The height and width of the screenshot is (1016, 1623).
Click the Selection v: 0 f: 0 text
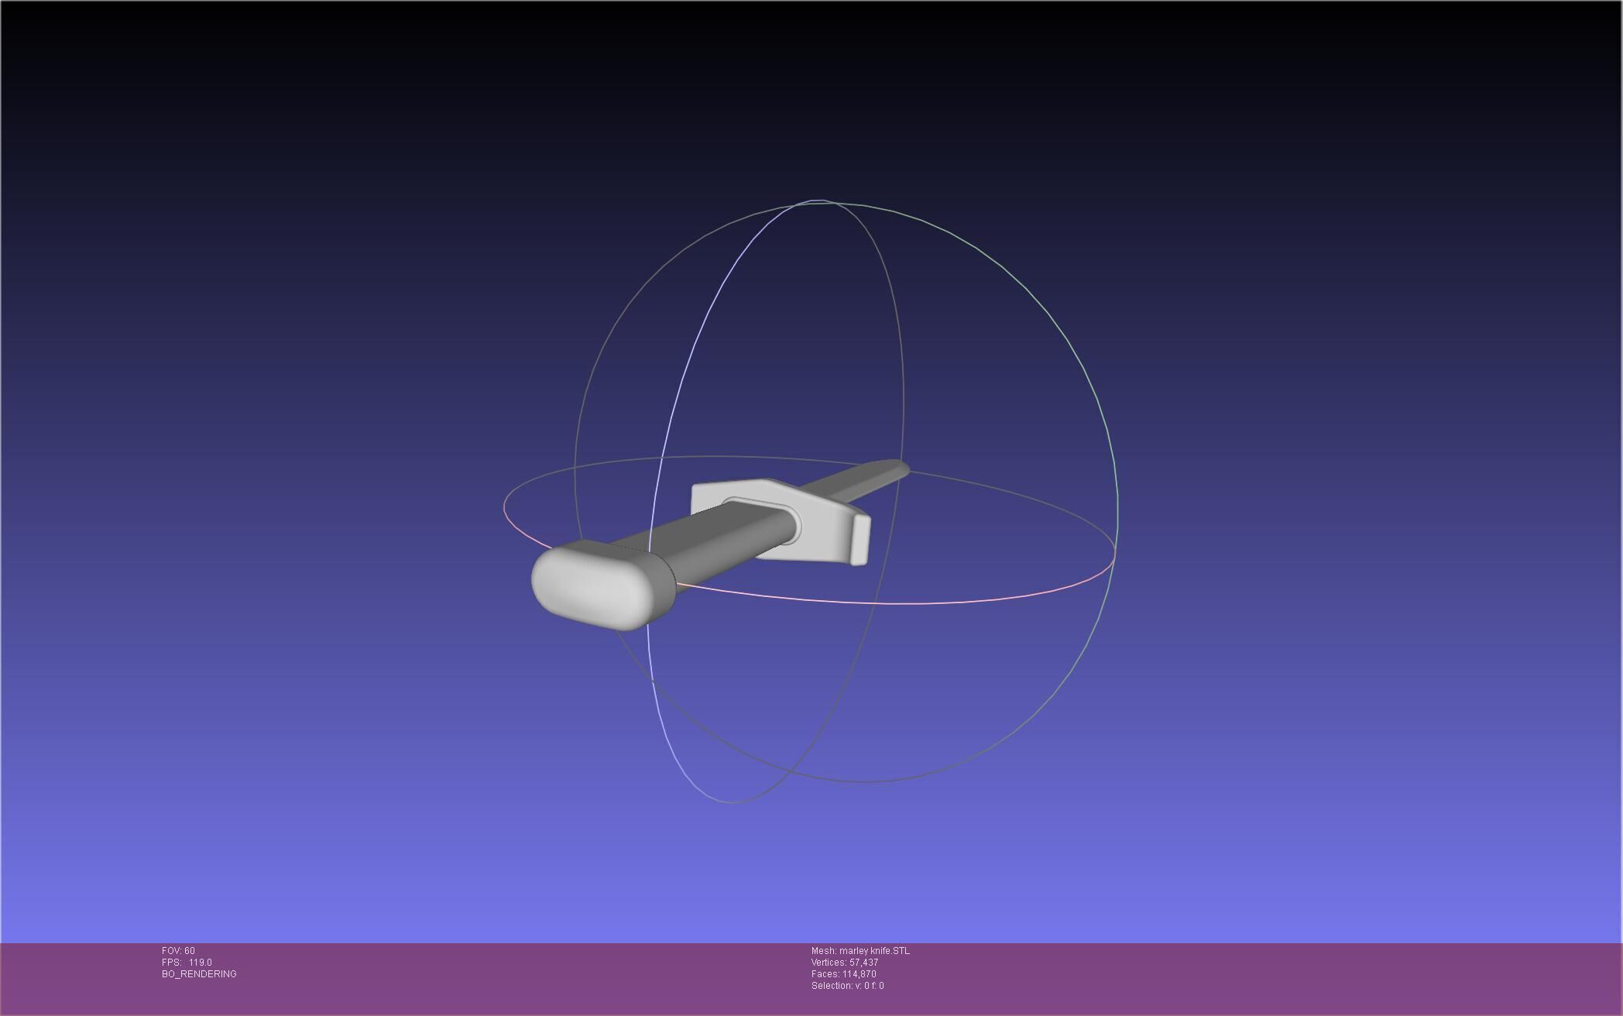(847, 986)
